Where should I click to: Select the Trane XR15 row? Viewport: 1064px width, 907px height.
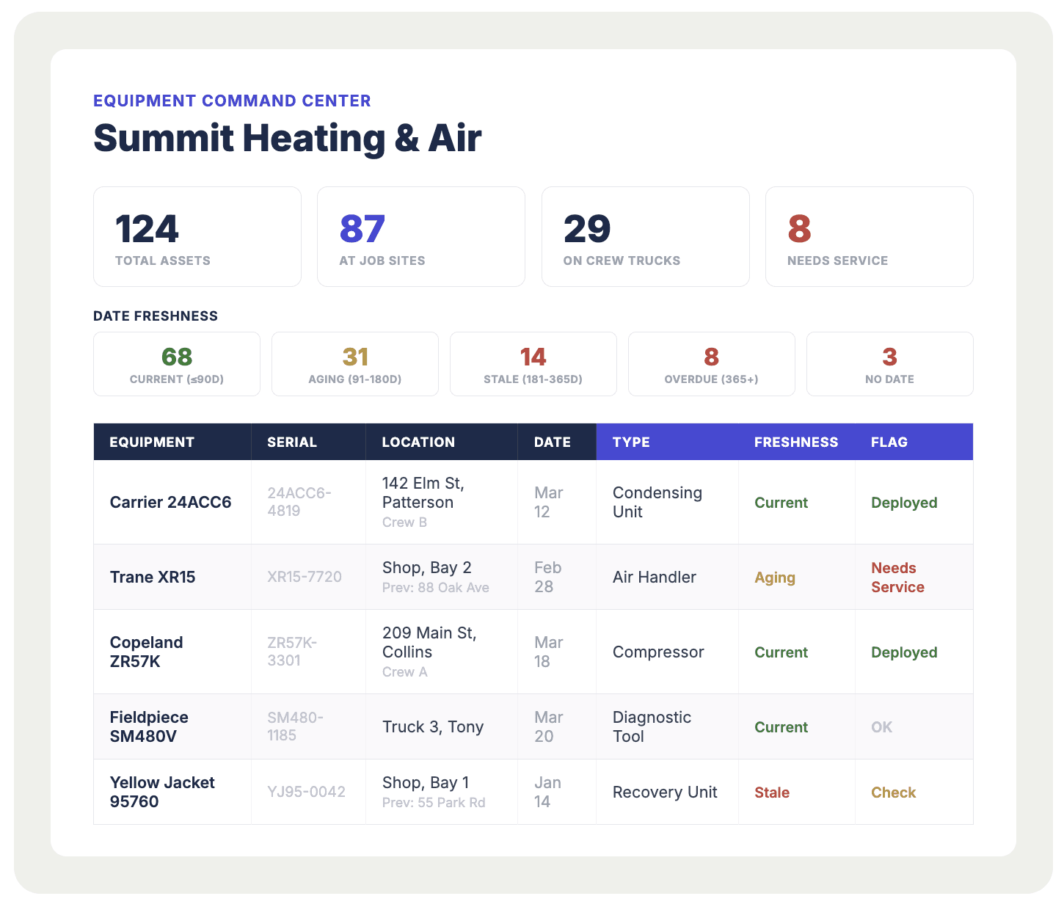click(152, 577)
